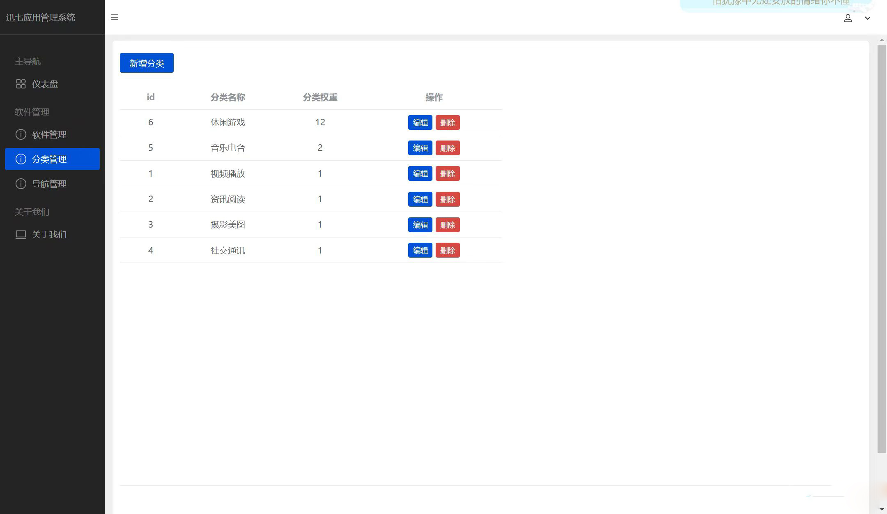The height and width of the screenshot is (514, 887).
Task: Click 删除 for 摄影美图 entry
Action: [448, 225]
